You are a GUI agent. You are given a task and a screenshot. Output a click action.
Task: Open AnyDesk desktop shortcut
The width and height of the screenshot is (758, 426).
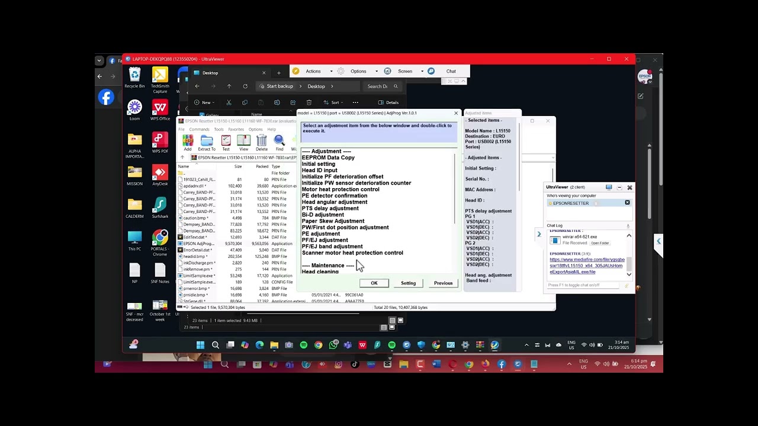(x=160, y=176)
